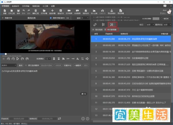Switch to the 文件传输 tab
The width and height of the screenshot is (173, 125).
point(26,6)
